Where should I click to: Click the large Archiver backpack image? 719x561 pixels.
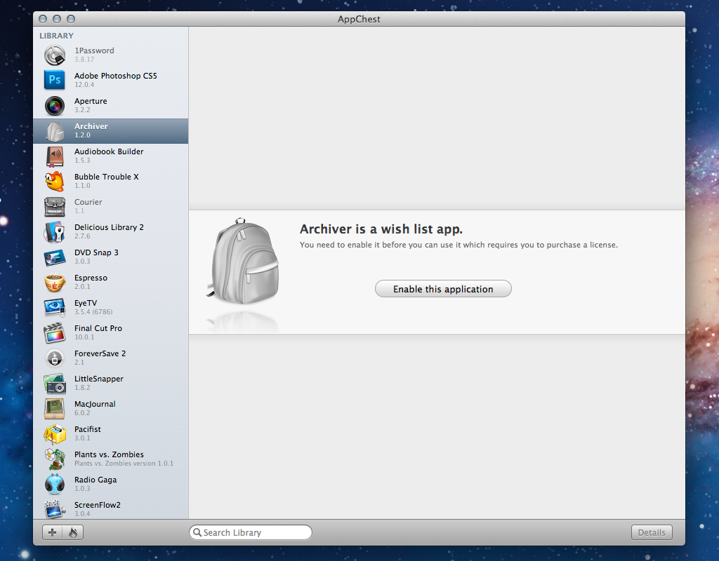242,262
